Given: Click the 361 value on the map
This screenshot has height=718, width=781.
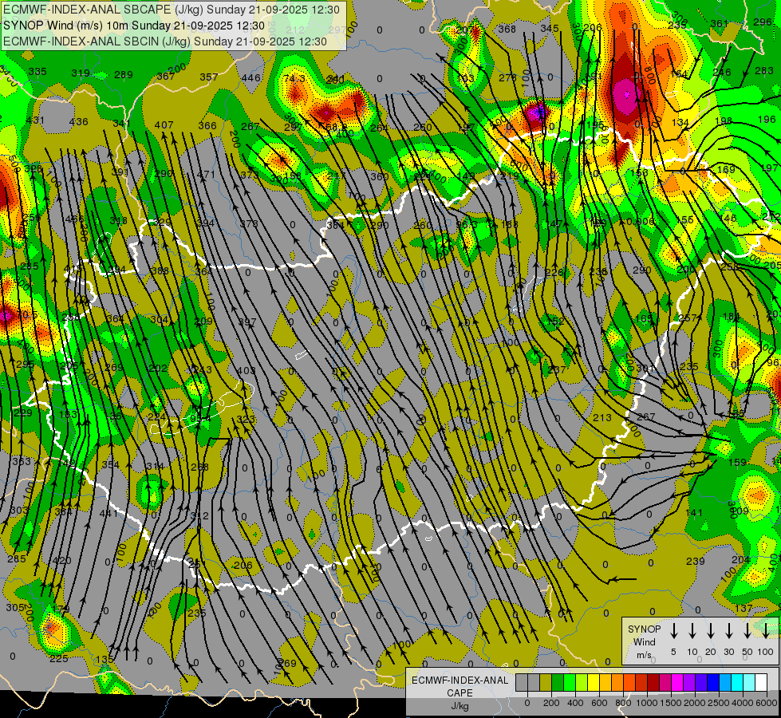Looking at the screenshot, I should [720, 23].
